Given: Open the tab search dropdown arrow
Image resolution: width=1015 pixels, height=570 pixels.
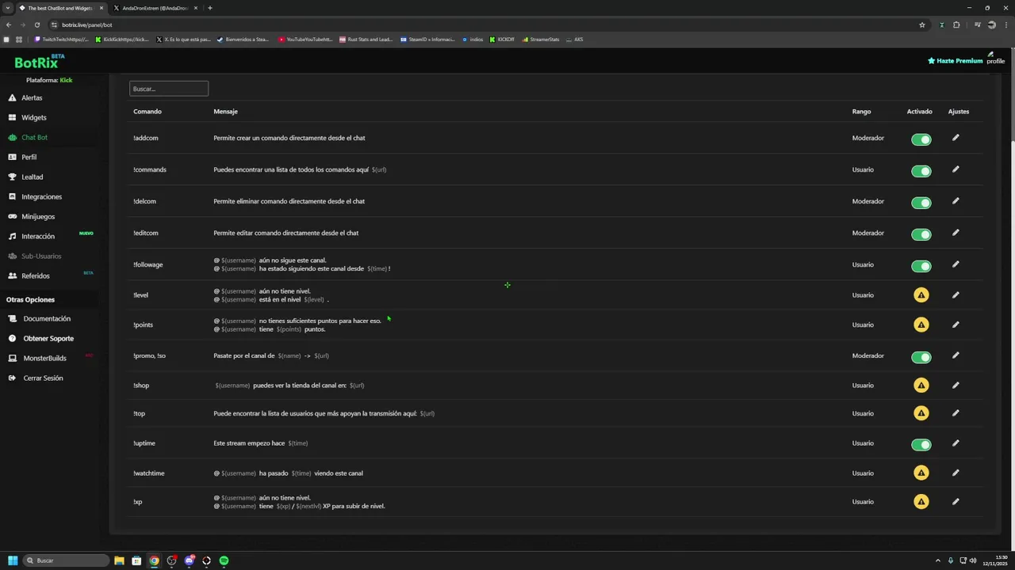Looking at the screenshot, I should [7, 8].
